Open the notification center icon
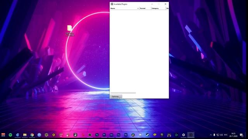248x139 pixels. (x=241, y=135)
